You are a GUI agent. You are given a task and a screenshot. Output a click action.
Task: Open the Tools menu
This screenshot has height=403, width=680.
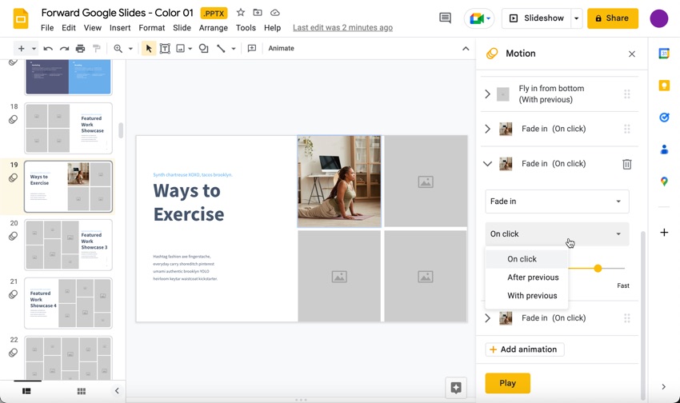[x=246, y=28]
